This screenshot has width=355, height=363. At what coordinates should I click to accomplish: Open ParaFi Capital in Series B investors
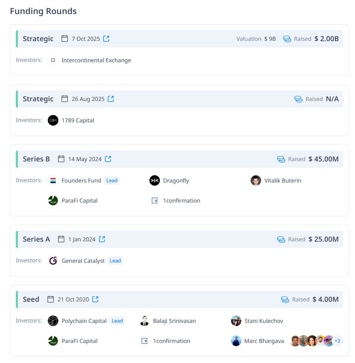click(x=79, y=201)
